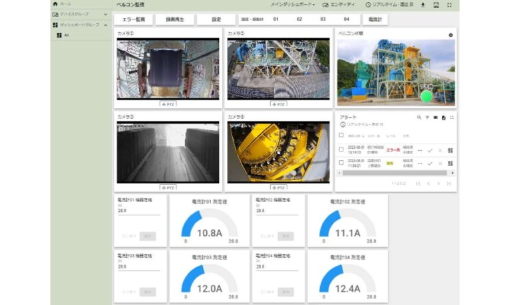Click the first camera feed with the conveyor belt
511x305 pixels.
tap(168, 68)
